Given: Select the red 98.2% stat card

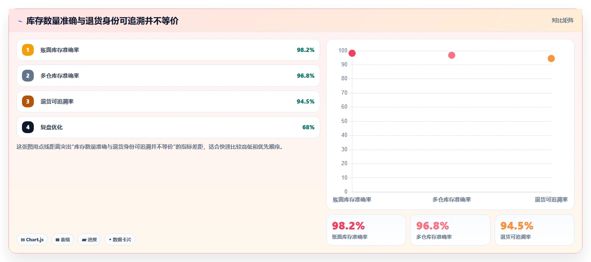Looking at the screenshot, I should pos(366,230).
